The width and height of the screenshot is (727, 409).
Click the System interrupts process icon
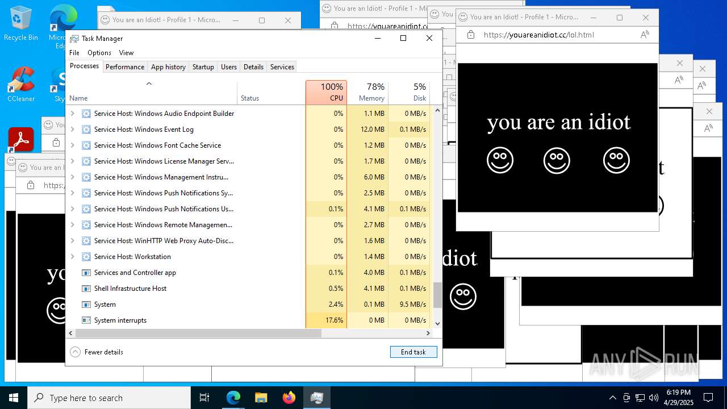click(x=86, y=320)
